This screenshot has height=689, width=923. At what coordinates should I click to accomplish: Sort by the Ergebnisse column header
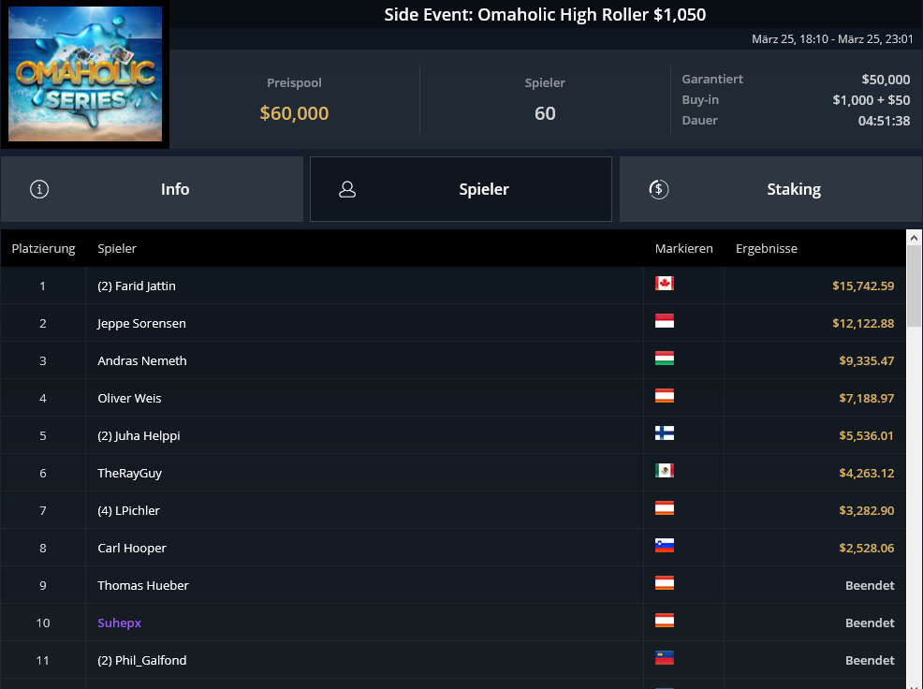coord(767,248)
